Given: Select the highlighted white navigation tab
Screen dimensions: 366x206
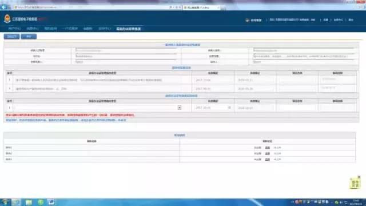Looking at the screenshot, I should 129,29.
